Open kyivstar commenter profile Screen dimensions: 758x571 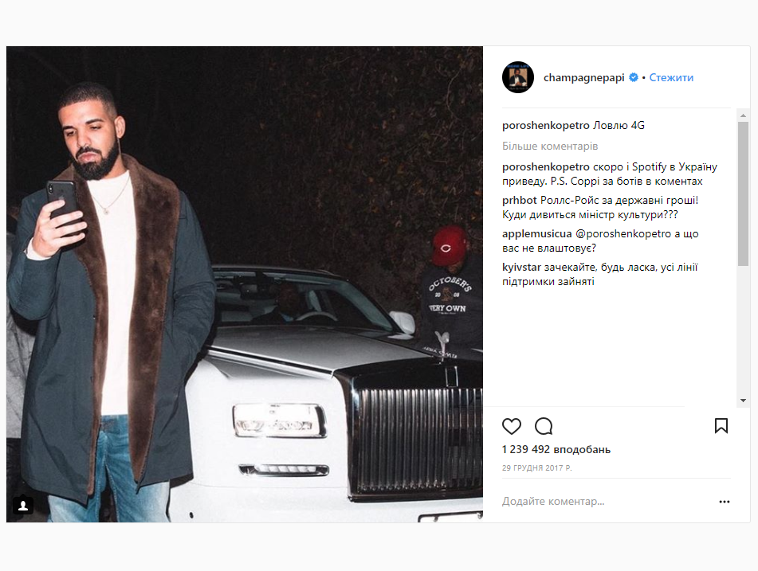pos(521,267)
